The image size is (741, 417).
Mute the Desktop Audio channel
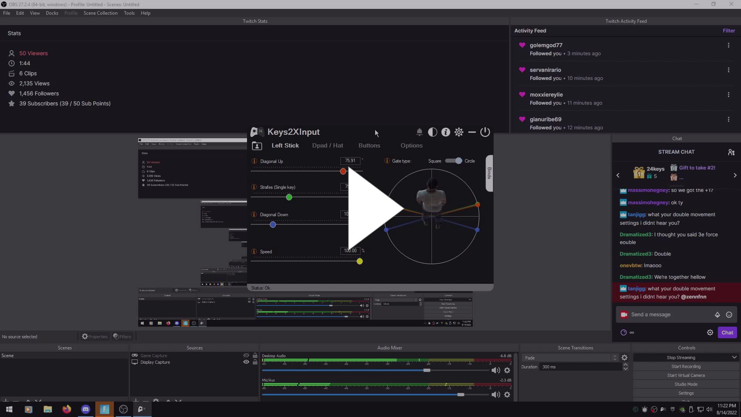point(496,370)
